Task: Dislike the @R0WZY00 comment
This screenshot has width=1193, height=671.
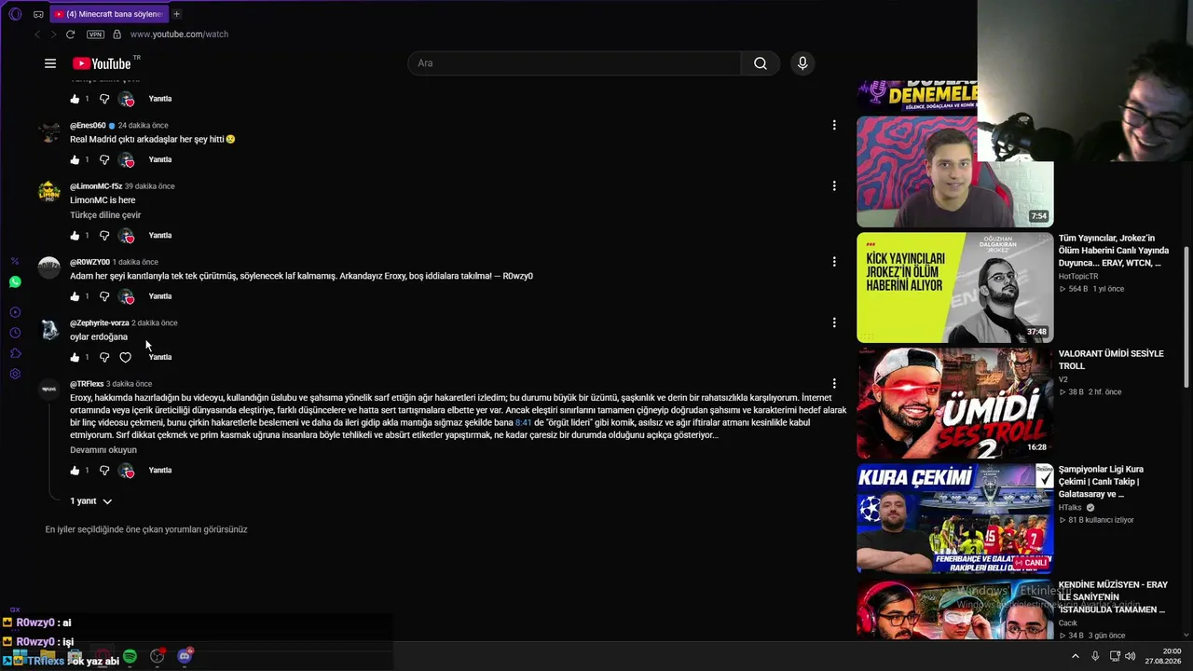Action: (x=104, y=296)
